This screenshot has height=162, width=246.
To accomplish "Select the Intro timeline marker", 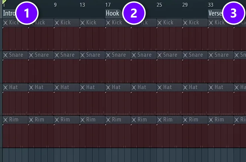I will coord(9,13).
